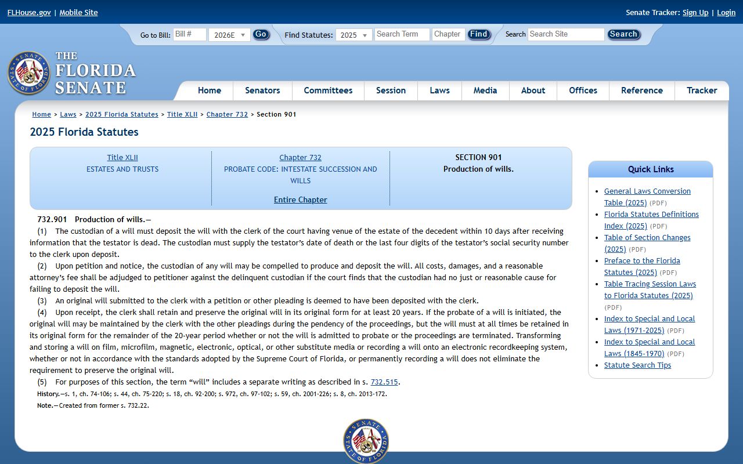Viewport: 743px width, 464px height.
Task: Open General Laws Conversion Table (2025) link
Action: 647,197
